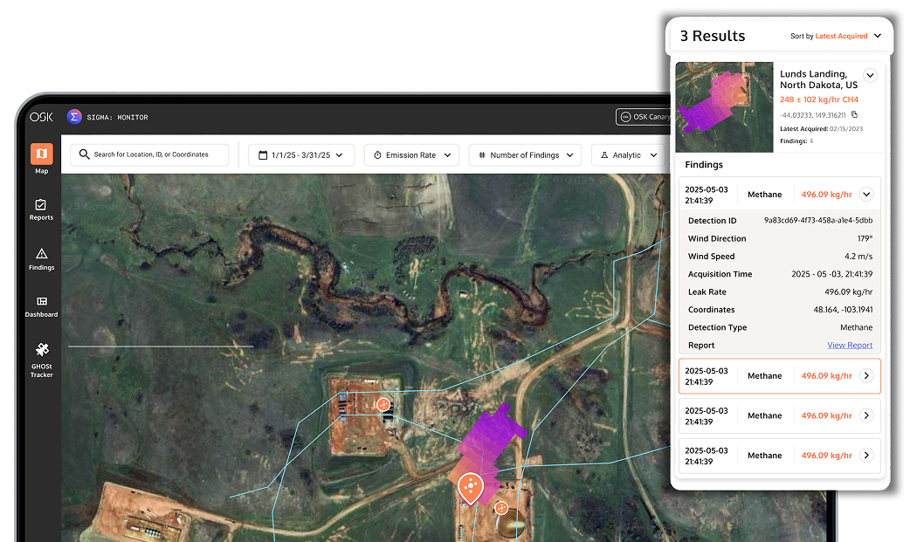Select the large orange emission pin on map
Image resolution: width=910 pixels, height=542 pixels.
(x=470, y=488)
